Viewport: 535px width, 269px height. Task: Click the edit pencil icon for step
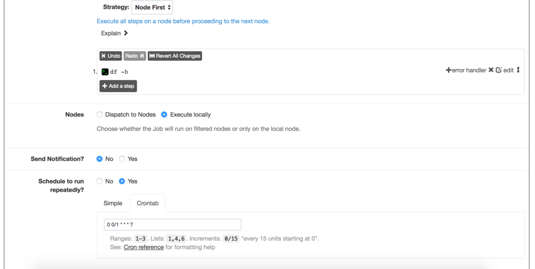(x=499, y=70)
